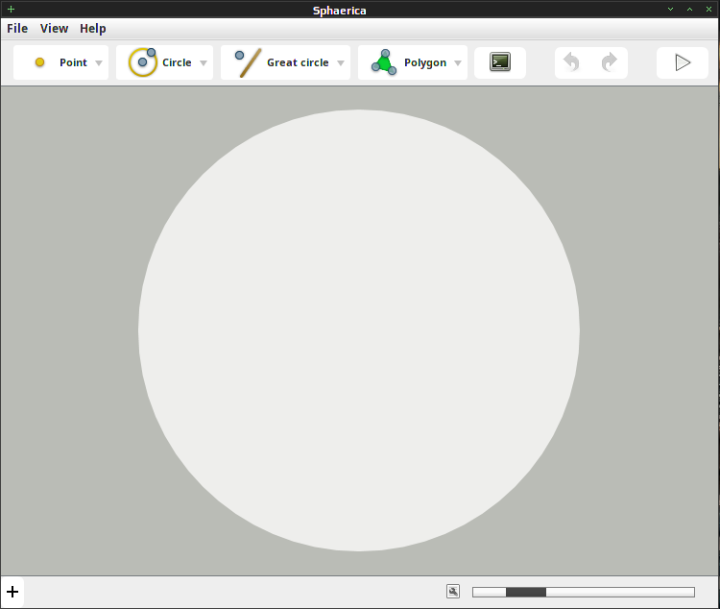
Task: Select the Circle tool icon
Action: point(142,62)
